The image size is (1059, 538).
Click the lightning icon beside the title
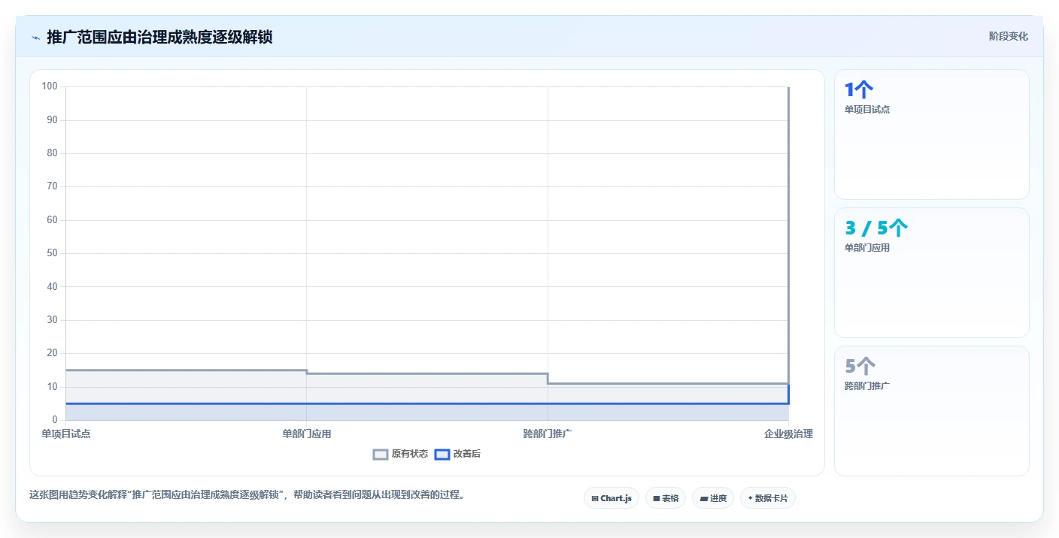pyautogui.click(x=35, y=38)
